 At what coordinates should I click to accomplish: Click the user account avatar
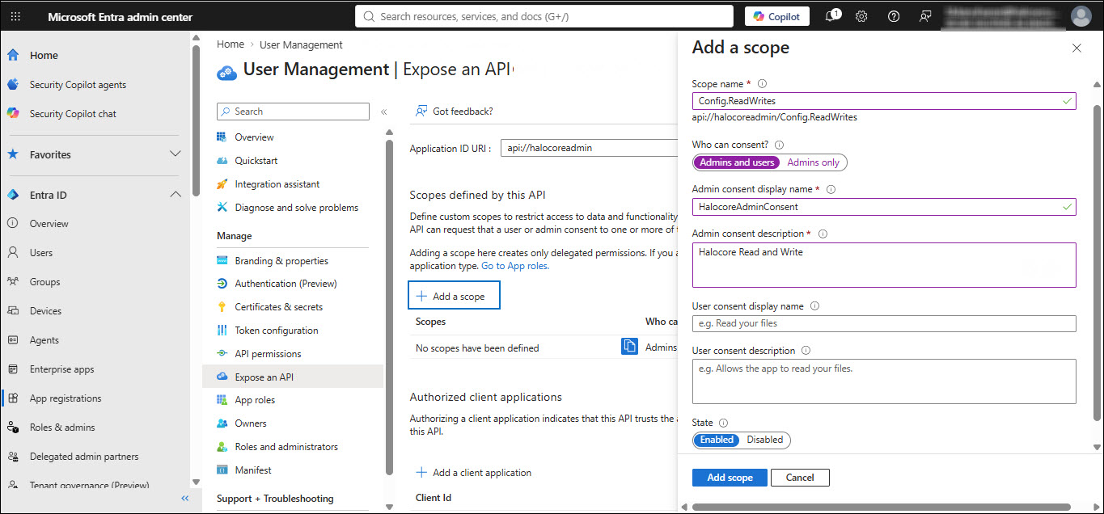tap(1081, 16)
